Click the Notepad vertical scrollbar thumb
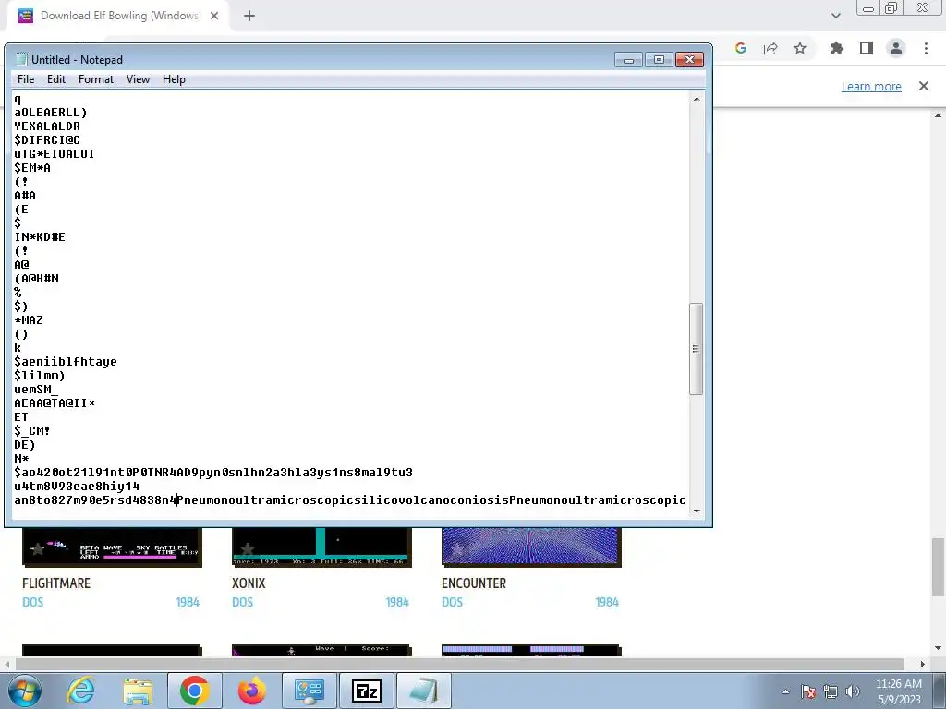The height and width of the screenshot is (709, 946). [x=697, y=348]
